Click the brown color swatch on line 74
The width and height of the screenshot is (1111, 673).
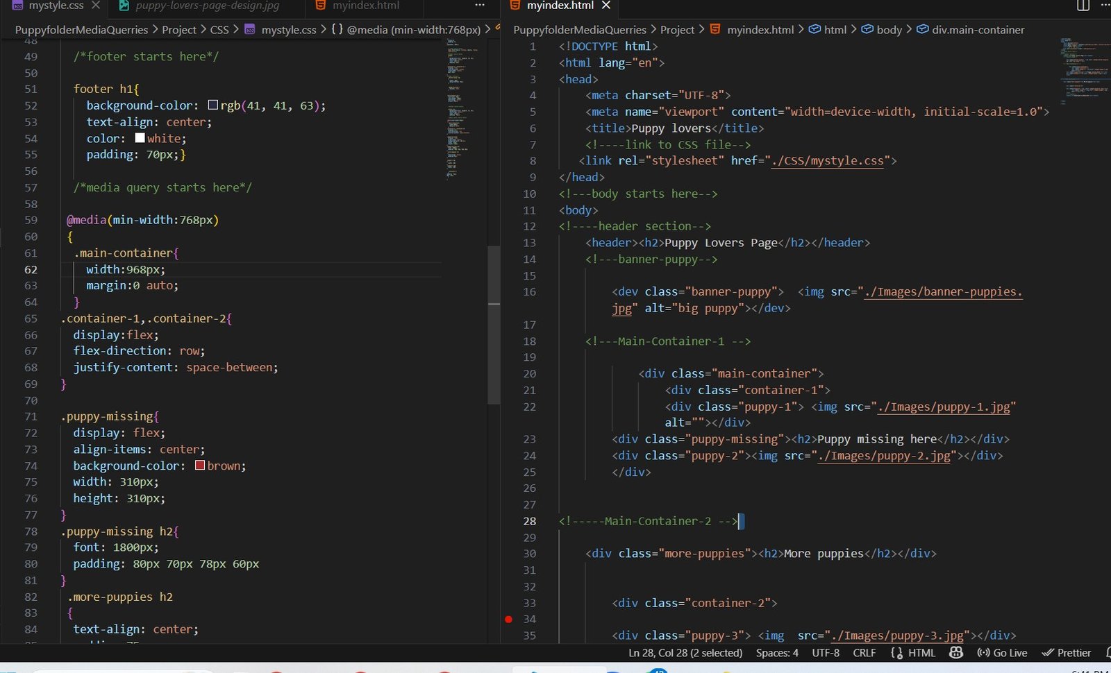pyautogui.click(x=200, y=466)
